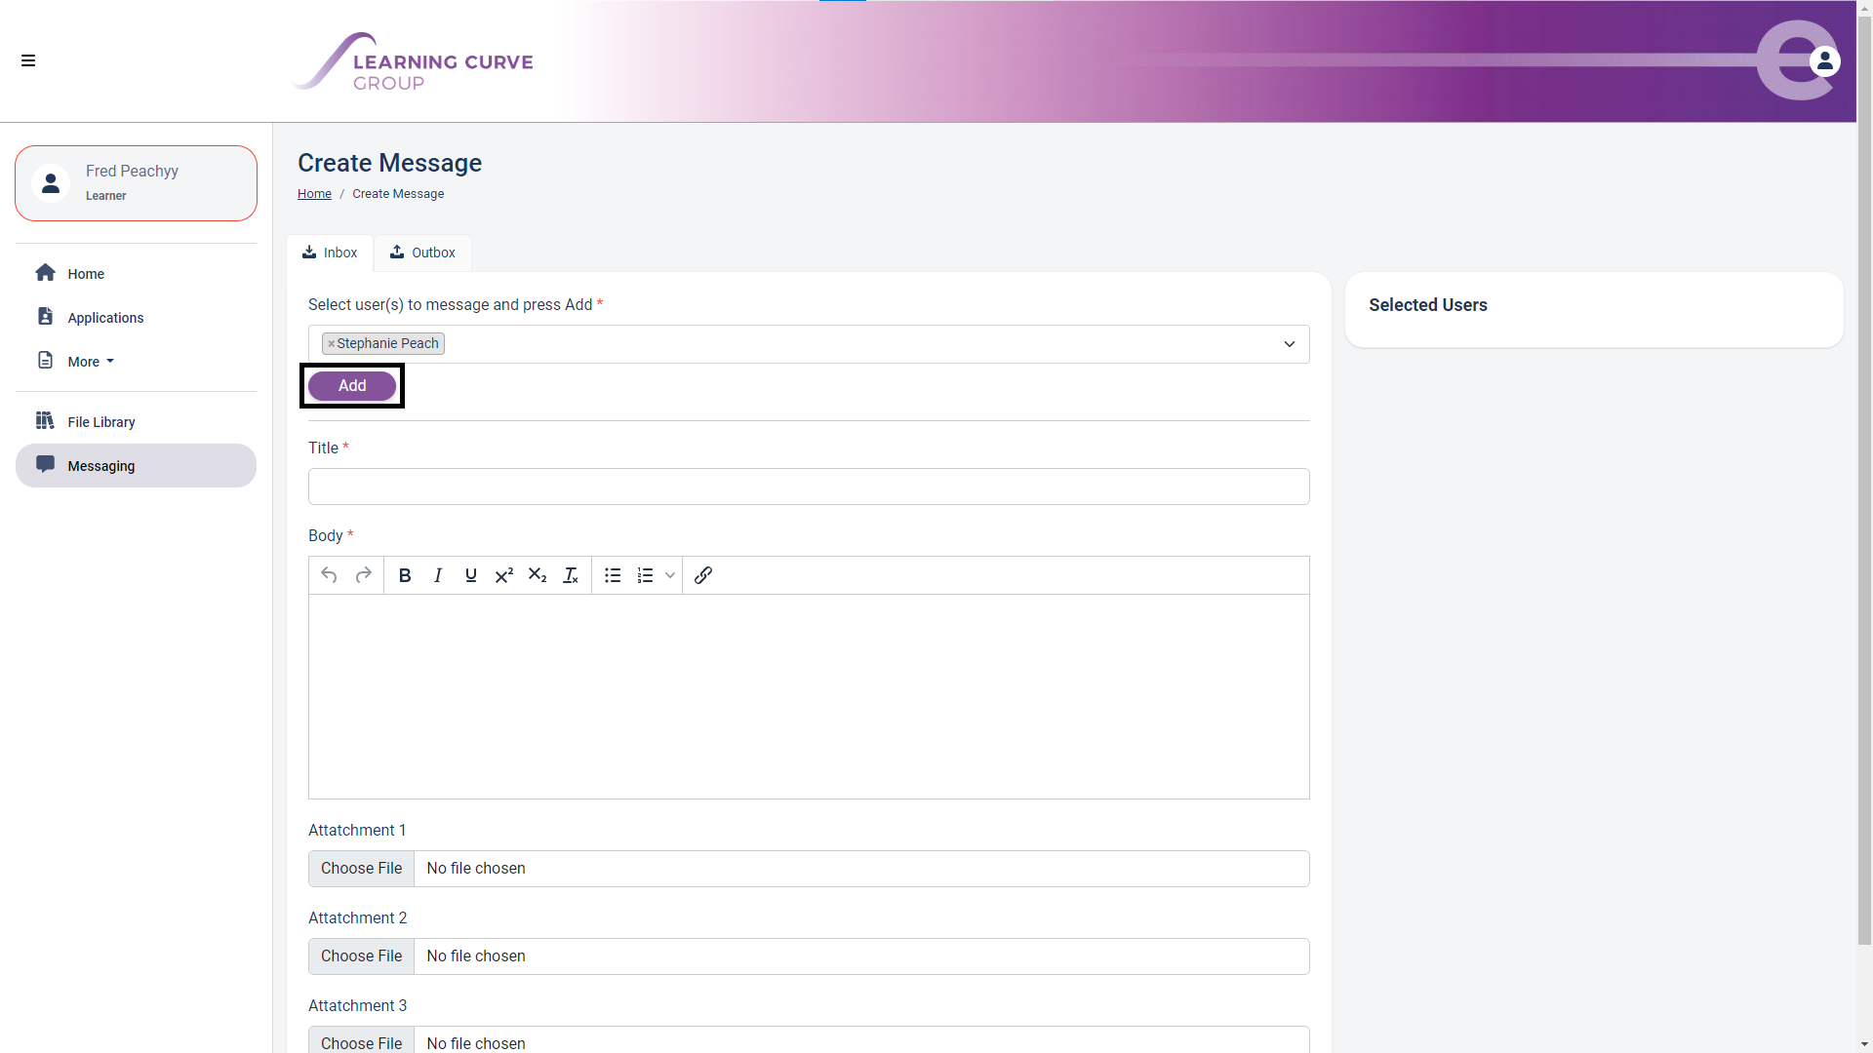Image resolution: width=1873 pixels, height=1053 pixels.
Task: Expand the user selection dropdown
Action: (1289, 344)
